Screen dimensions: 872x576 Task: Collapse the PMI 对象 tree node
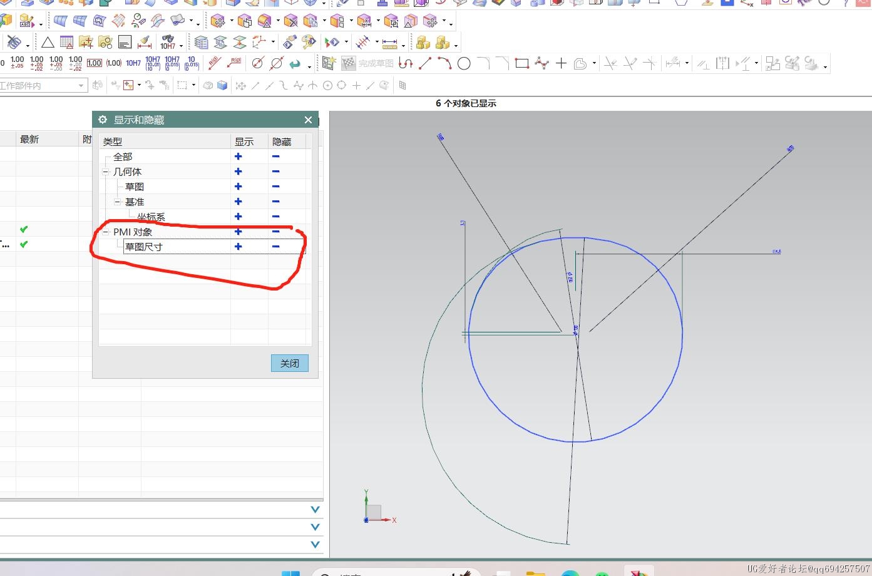tap(106, 232)
